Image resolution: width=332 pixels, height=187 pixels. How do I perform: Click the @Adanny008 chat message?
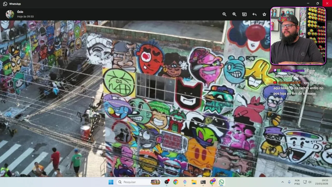299,91
